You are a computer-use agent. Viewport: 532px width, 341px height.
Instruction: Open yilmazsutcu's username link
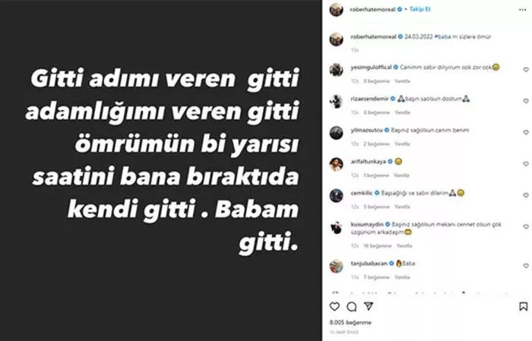pos(366,130)
